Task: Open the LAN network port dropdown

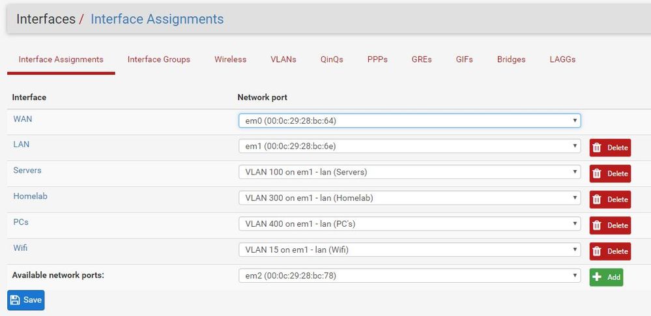Action: [x=409, y=147]
